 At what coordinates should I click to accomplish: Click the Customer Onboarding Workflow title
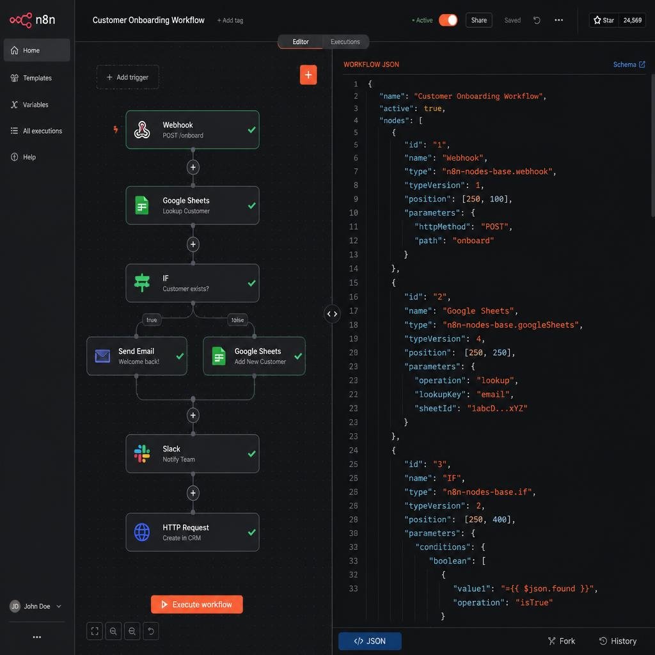click(x=148, y=20)
